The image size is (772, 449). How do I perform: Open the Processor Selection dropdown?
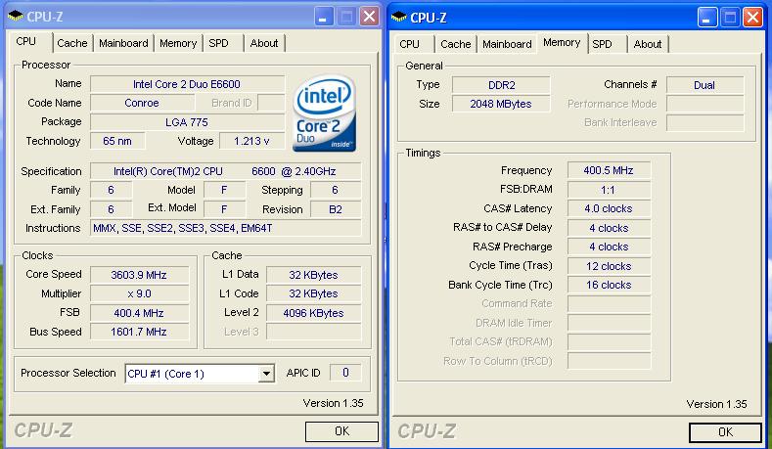point(266,374)
